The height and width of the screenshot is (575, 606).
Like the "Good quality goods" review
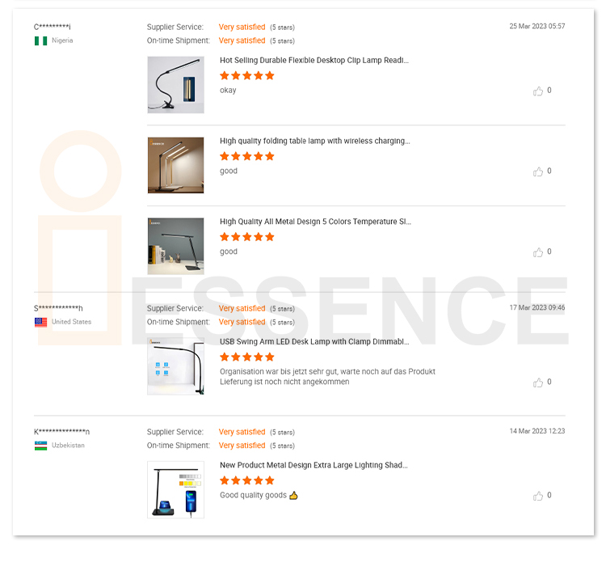(x=538, y=496)
